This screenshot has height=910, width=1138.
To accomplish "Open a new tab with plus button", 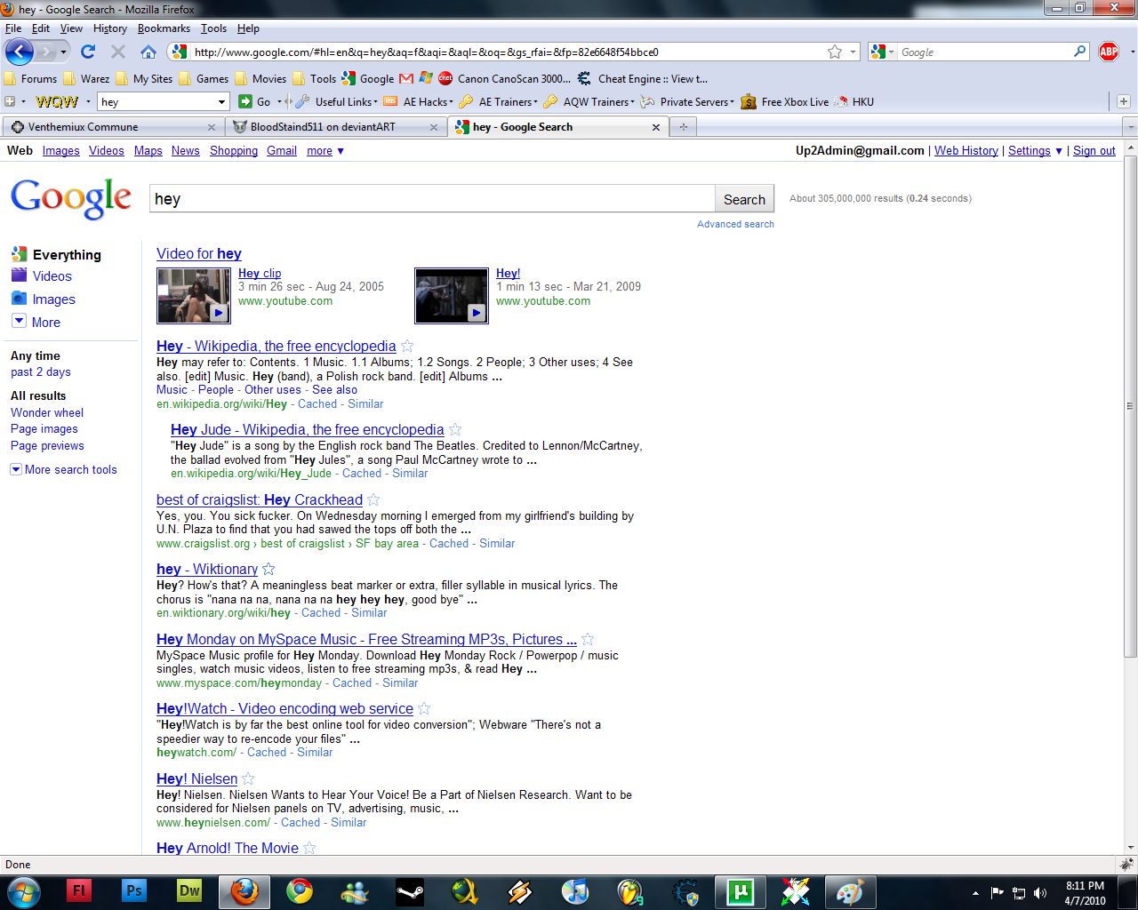I will (684, 127).
